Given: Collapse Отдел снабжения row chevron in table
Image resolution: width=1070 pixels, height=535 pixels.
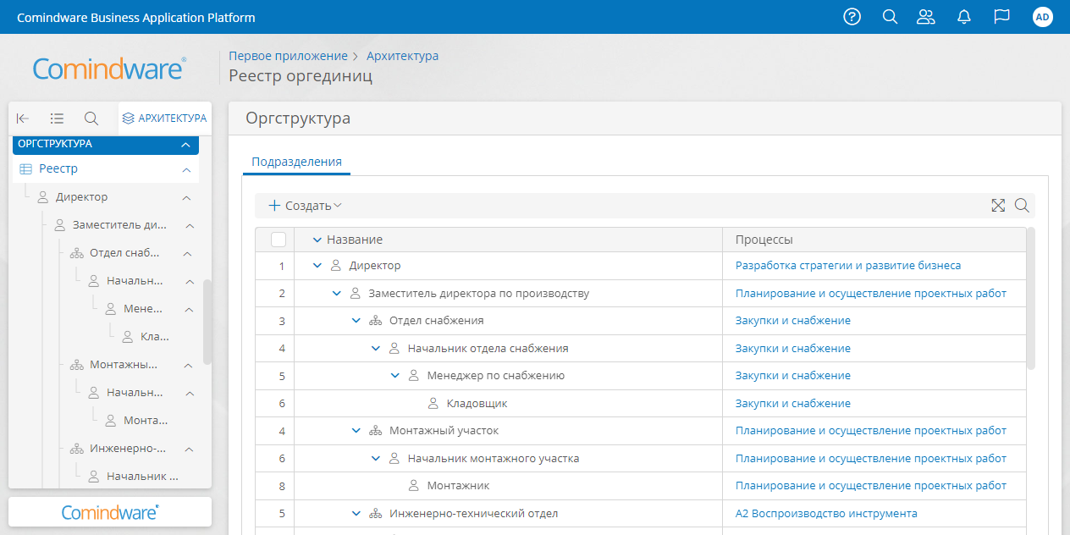Looking at the screenshot, I should click(356, 321).
